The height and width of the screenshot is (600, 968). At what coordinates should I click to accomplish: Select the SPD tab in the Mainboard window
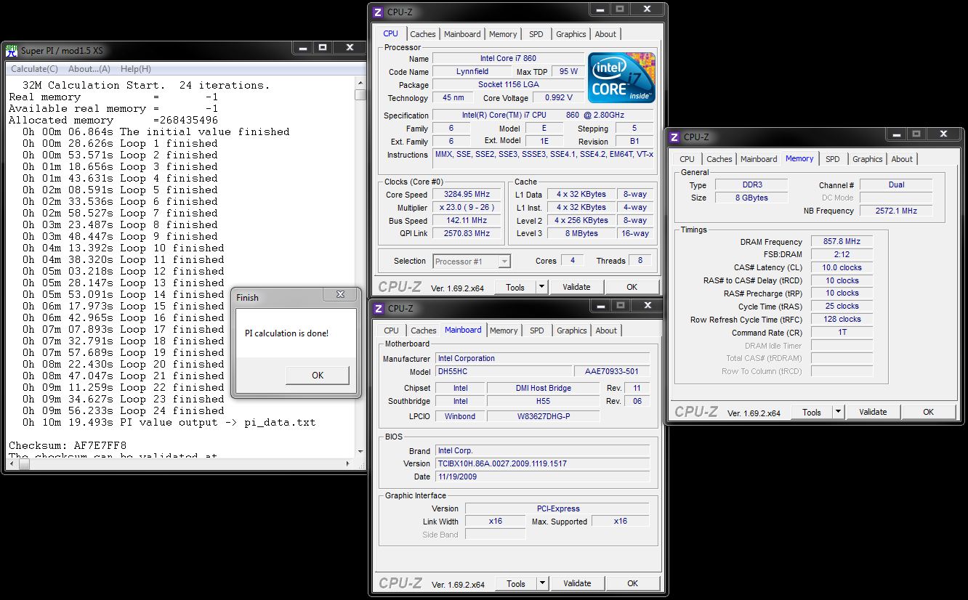pyautogui.click(x=536, y=331)
